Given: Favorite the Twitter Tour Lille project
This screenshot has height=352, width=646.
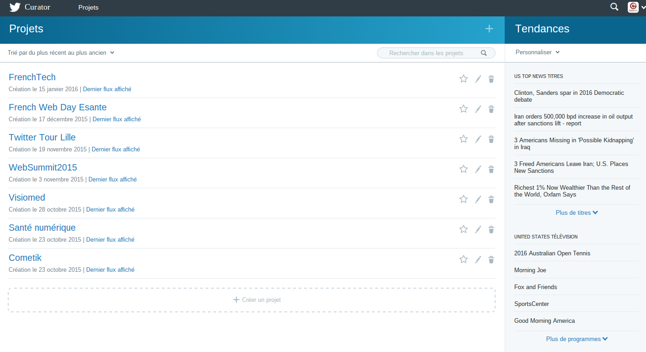Looking at the screenshot, I should click(464, 139).
